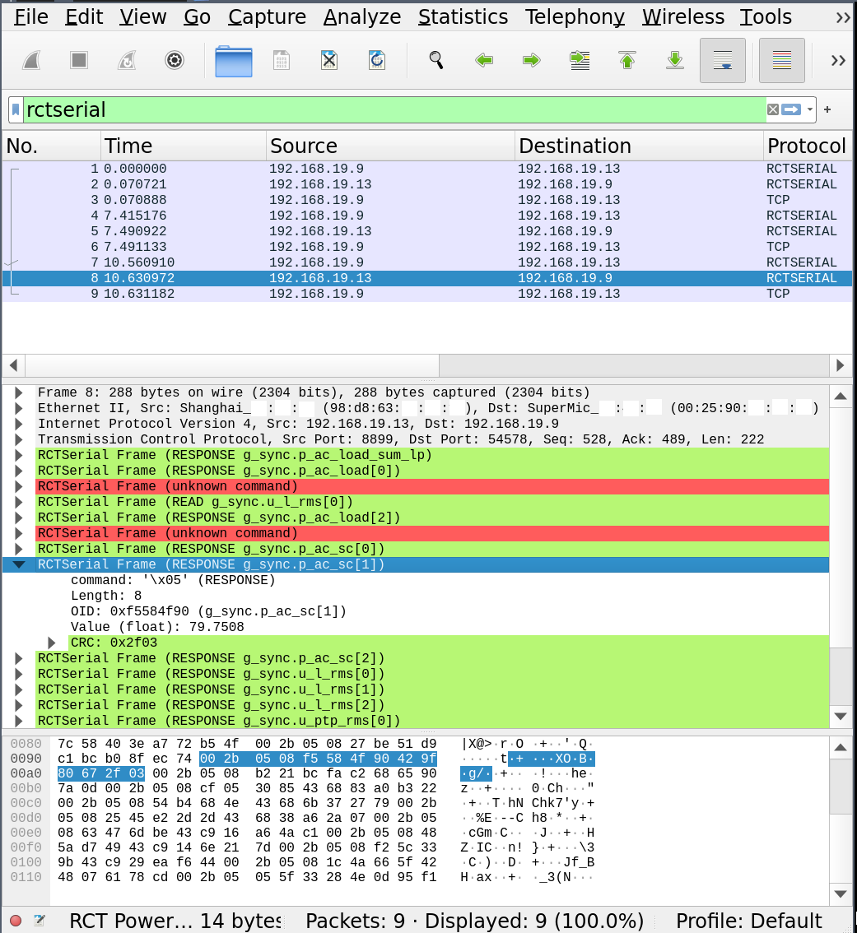
Task: Go to specified packet icon
Action: pos(580,60)
